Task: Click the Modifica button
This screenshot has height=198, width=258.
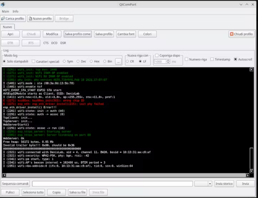Action: (x=52, y=34)
